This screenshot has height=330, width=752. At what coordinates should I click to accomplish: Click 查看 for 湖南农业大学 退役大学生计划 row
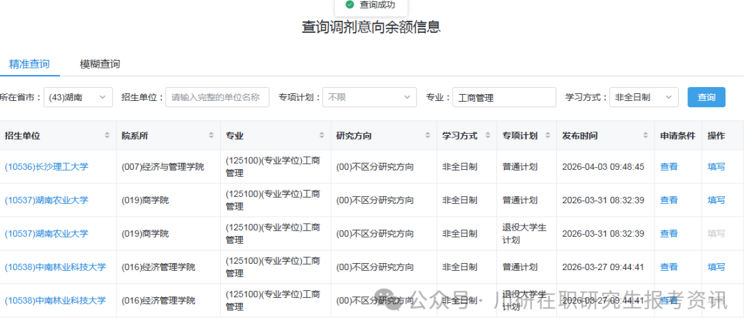668,234
